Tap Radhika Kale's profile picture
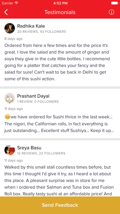The width and height of the screenshot is (120, 214). coord(10,28)
